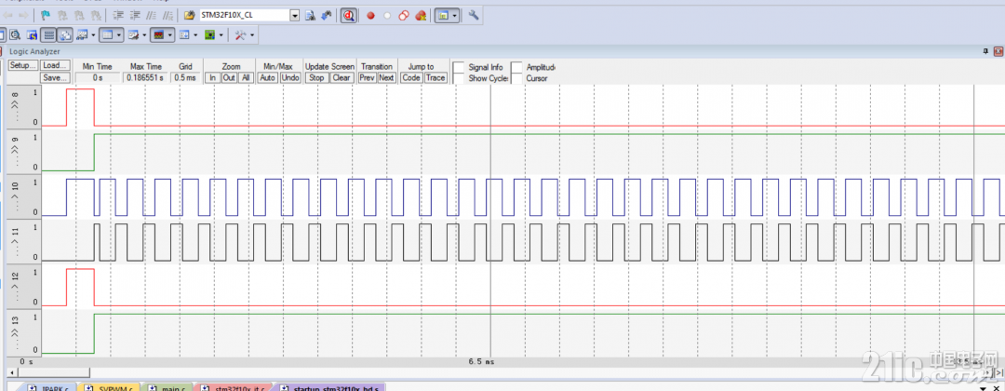Click the Zoom All button
The width and height of the screenshot is (1005, 391).
(246, 77)
